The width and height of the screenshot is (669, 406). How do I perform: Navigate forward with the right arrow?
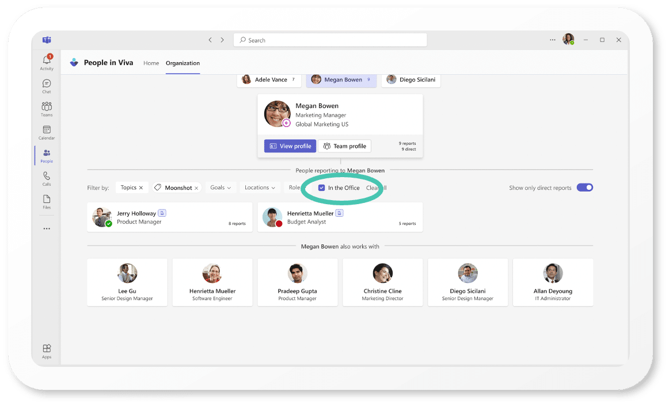(222, 40)
